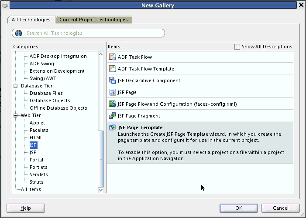Select the highlighted JSF category
Viewport: 306px width, 218px height.
click(33, 145)
